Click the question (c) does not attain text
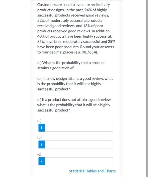This screenshot has width=149, height=177. (74, 105)
